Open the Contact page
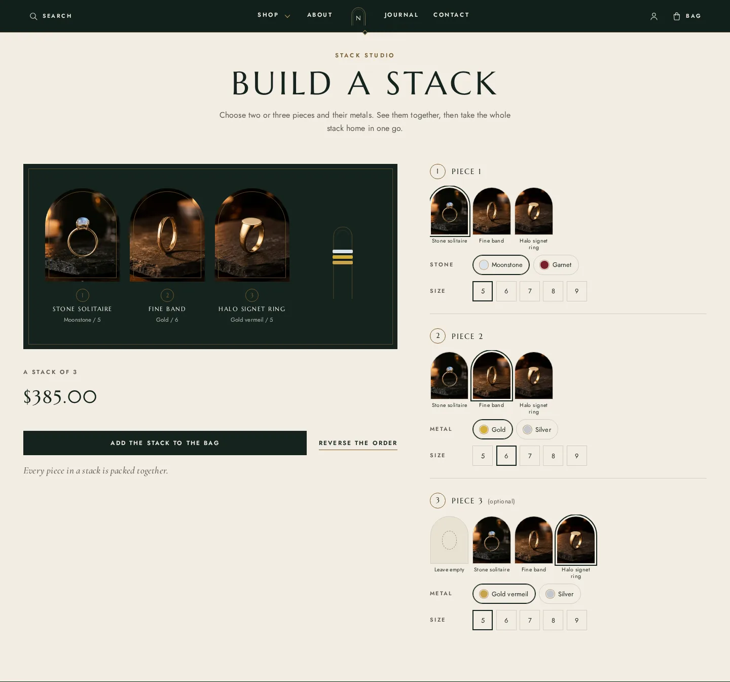 pyautogui.click(x=451, y=15)
